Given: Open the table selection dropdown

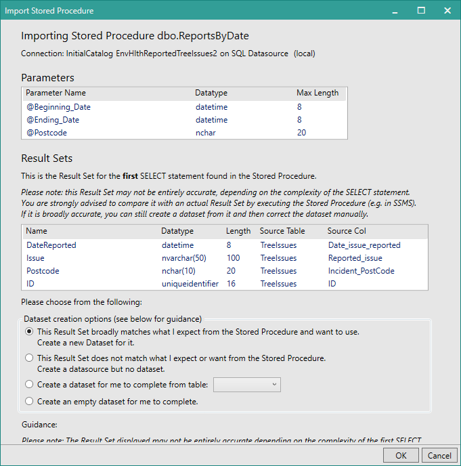Looking at the screenshot, I should coord(247,385).
